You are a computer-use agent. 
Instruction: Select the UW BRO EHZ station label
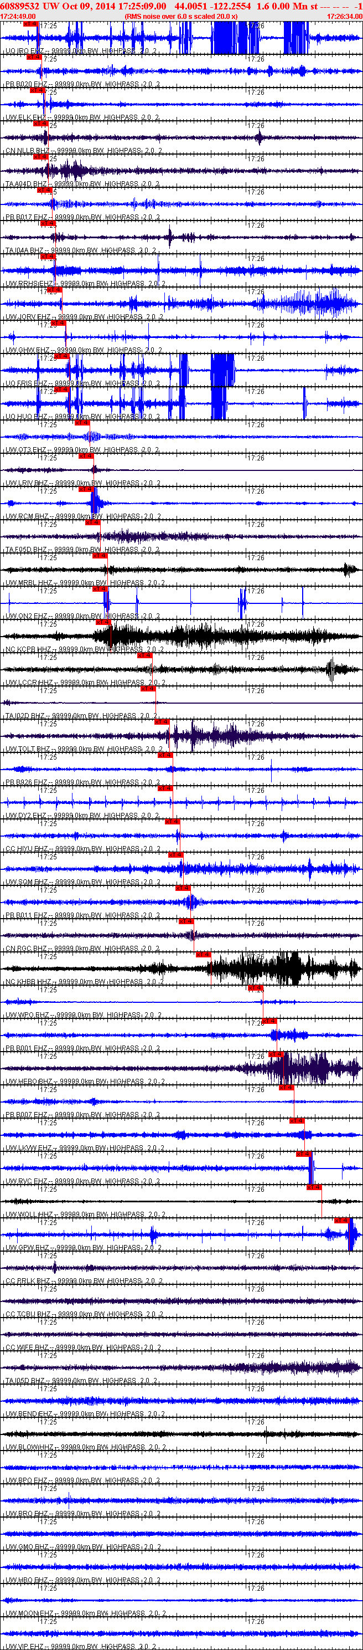pyautogui.click(x=82, y=1514)
